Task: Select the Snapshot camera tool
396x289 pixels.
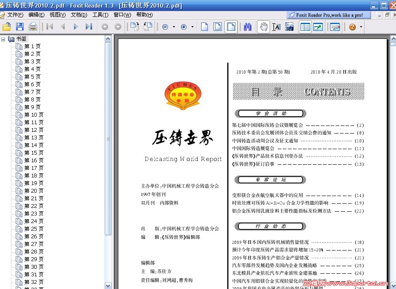Action: click(x=289, y=27)
